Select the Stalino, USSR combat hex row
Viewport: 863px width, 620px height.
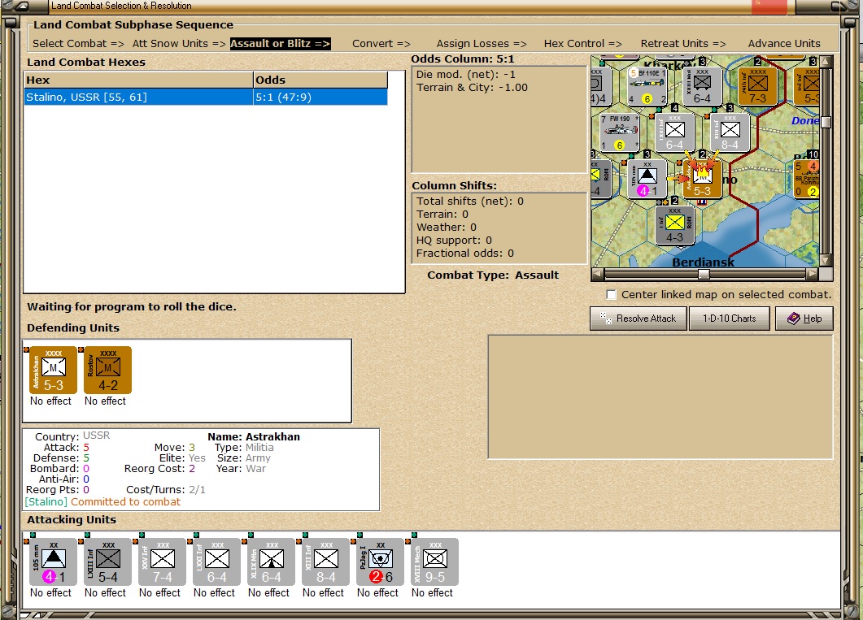206,98
